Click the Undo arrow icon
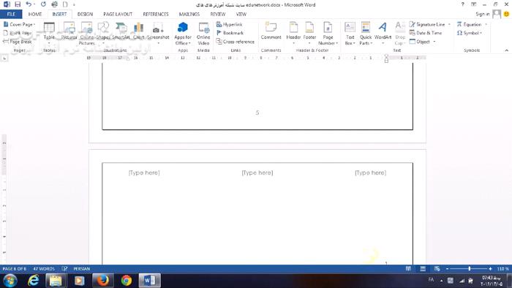The width and height of the screenshot is (512, 288). coord(29,4)
